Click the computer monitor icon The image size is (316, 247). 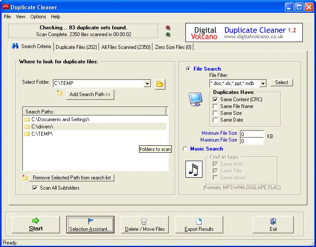coord(196,99)
